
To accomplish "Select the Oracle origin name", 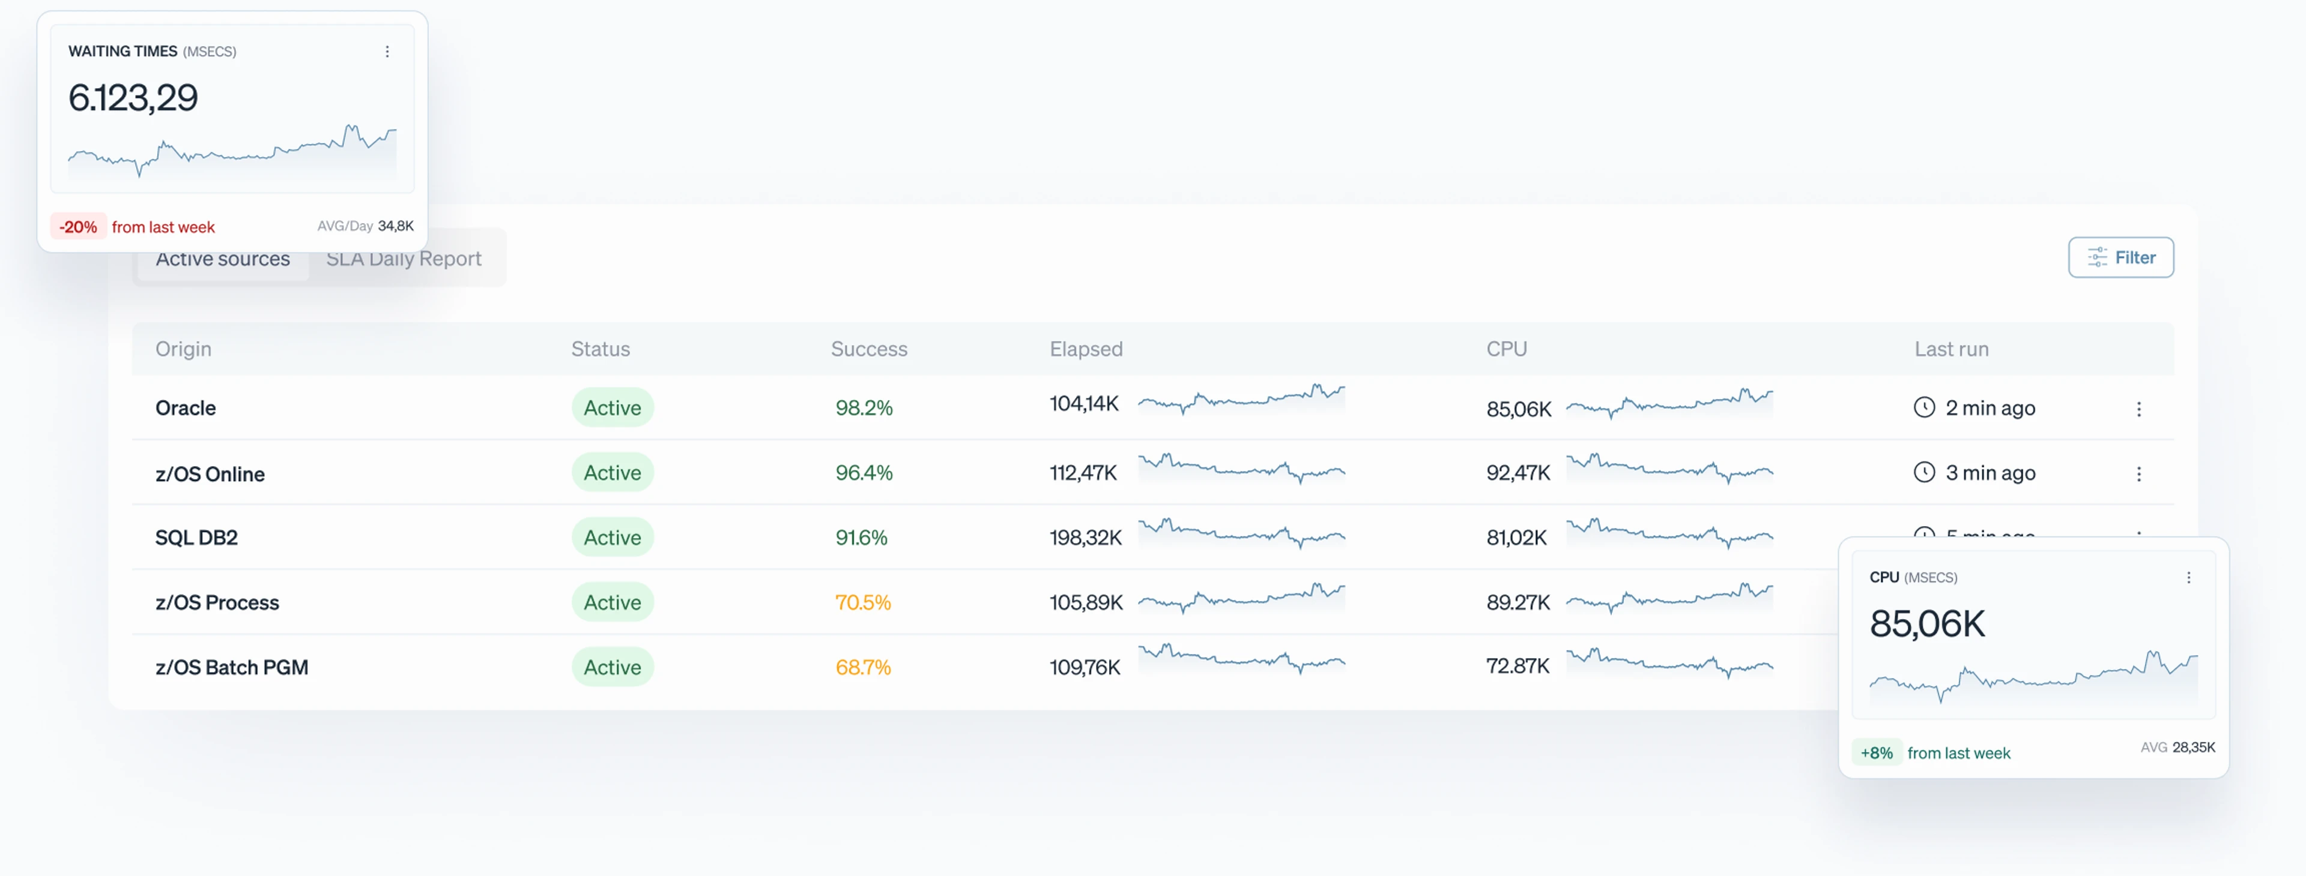I will coord(186,408).
